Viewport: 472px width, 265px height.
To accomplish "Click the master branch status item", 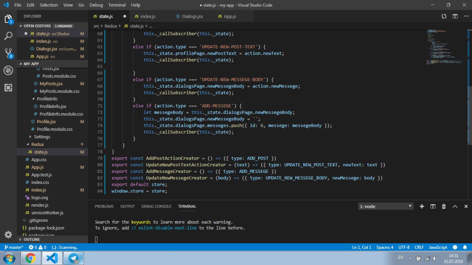I will [14, 247].
